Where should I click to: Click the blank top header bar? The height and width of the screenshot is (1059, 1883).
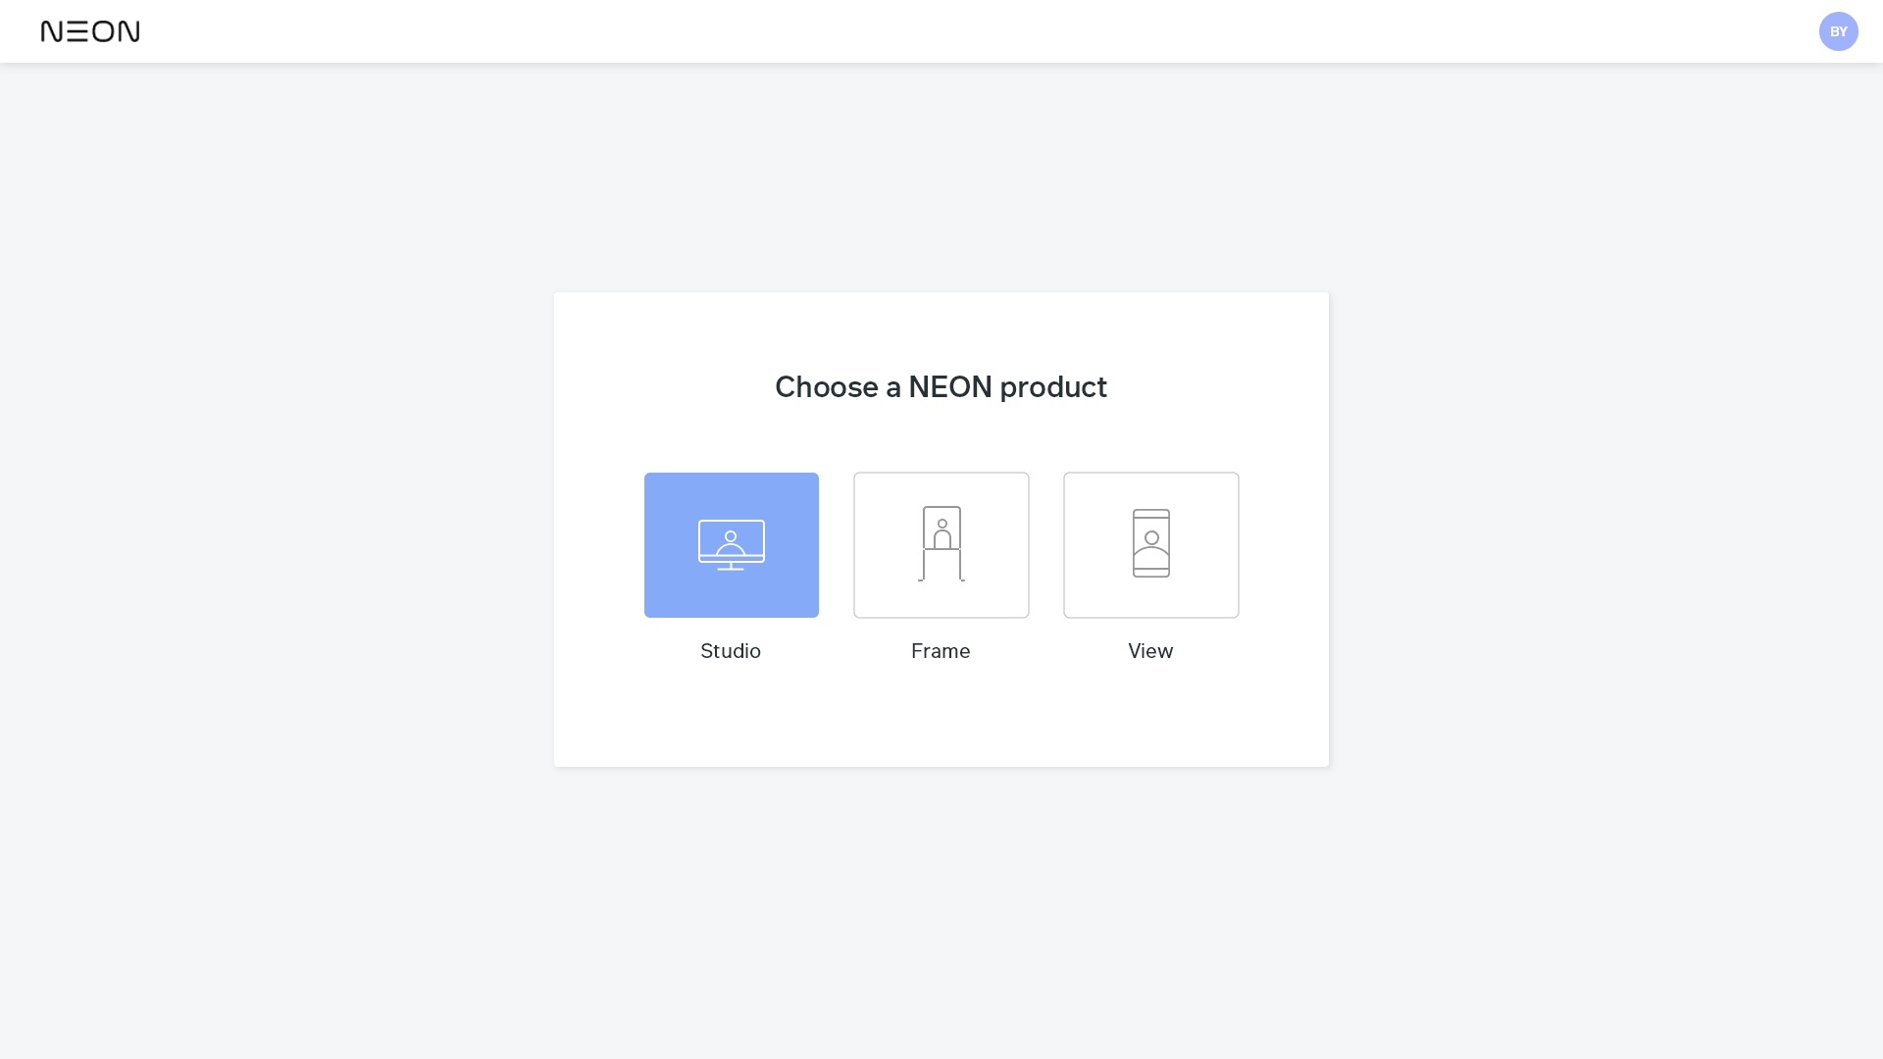point(941,31)
